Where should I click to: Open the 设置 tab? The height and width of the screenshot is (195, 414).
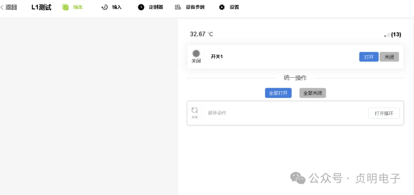click(234, 7)
